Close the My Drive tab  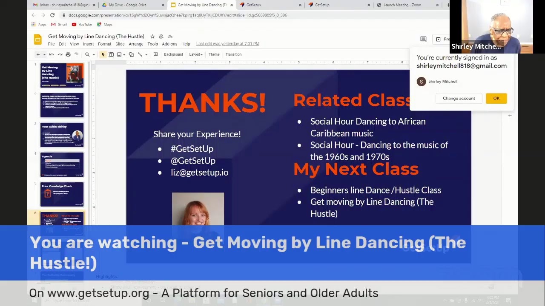[163, 5]
